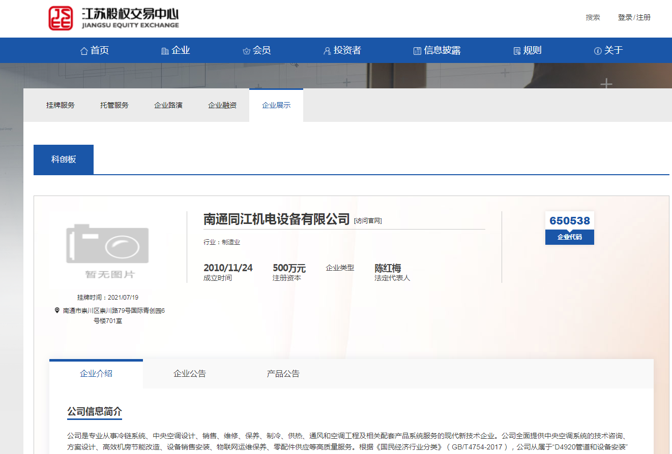The image size is (672, 454).
Task: Open the 首页 navigation item
Action: [x=95, y=50]
